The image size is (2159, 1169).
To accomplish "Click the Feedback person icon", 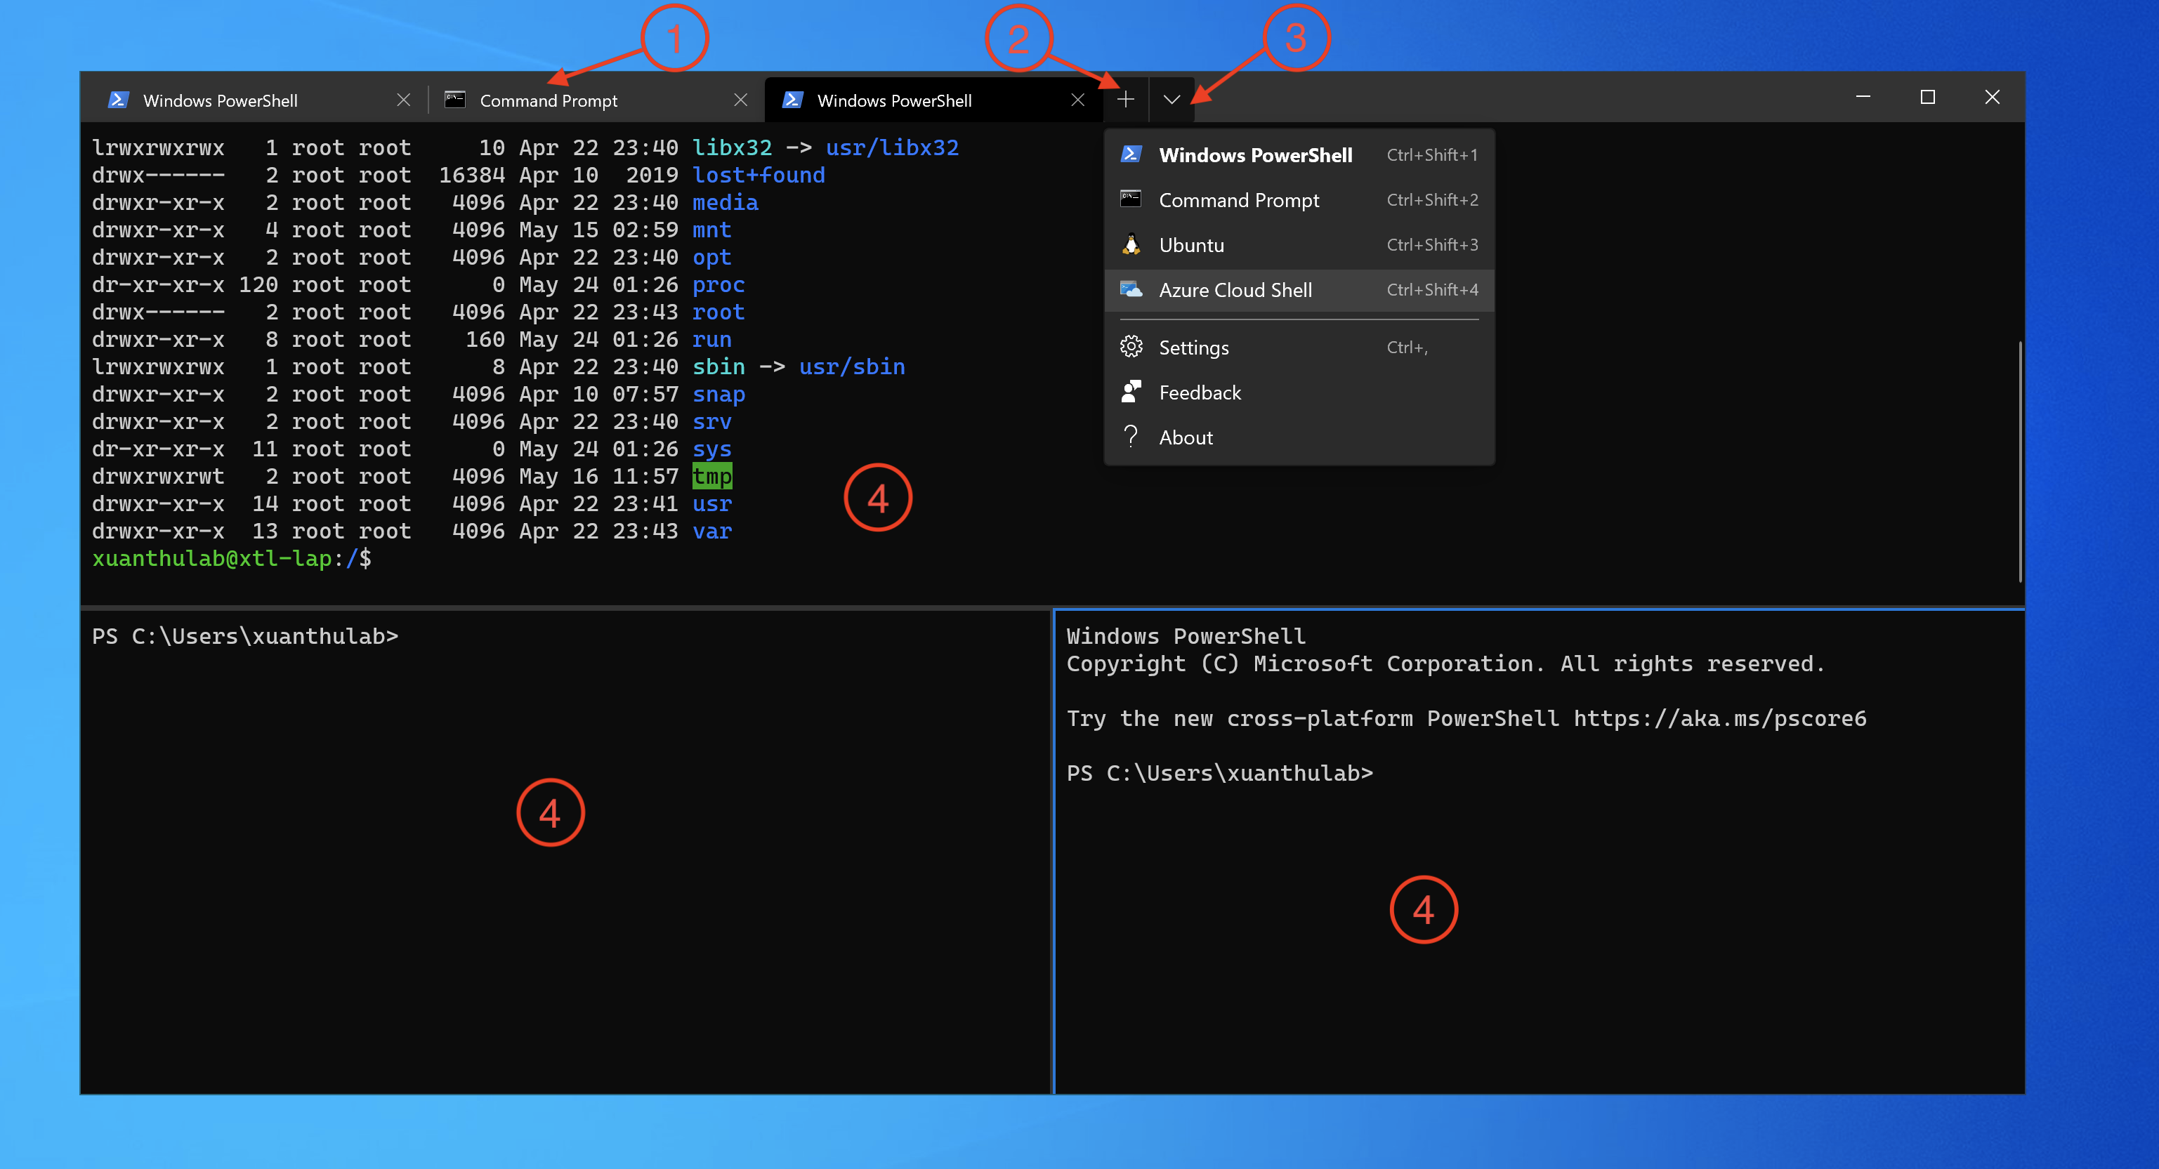I will coord(1131,392).
